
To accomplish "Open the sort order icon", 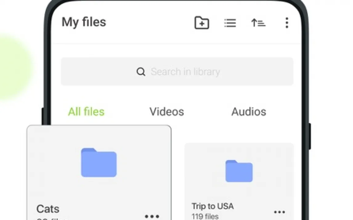I will (258, 23).
